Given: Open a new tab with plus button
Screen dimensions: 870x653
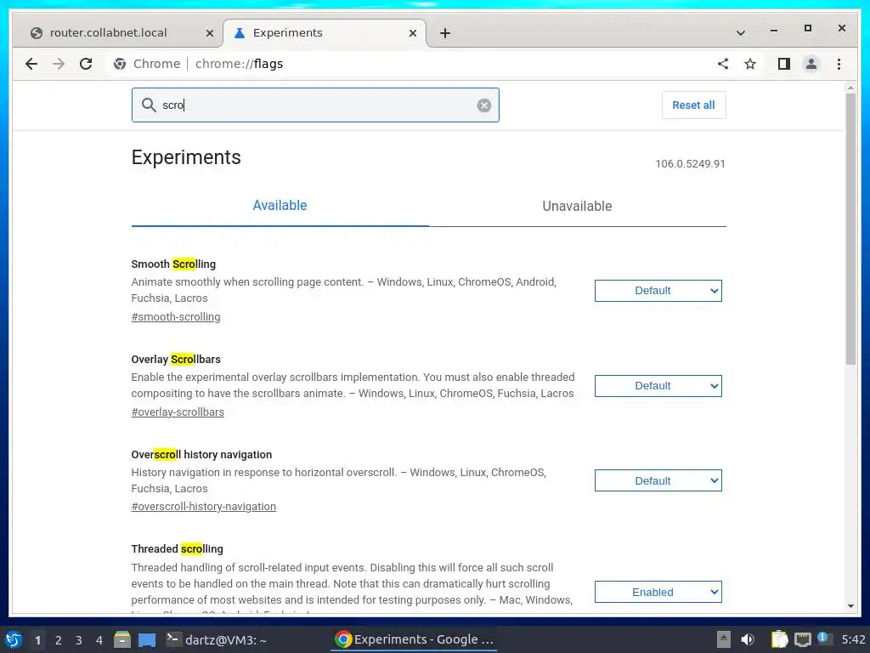Looking at the screenshot, I should (445, 33).
